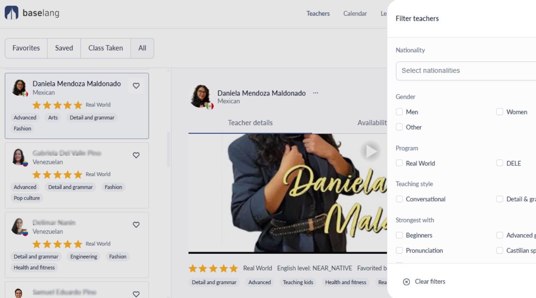Click the heart icon on Gabriela Del Valle Pino's card

[136, 155]
